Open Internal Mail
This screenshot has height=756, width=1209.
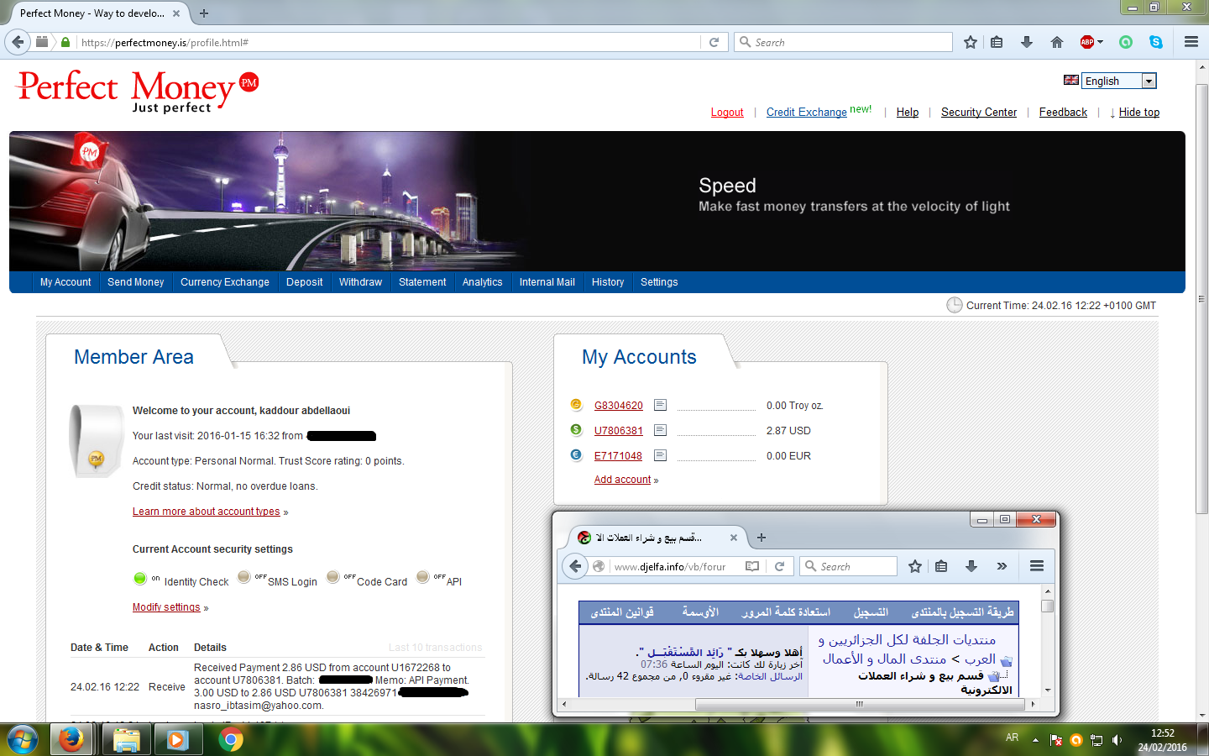pos(547,282)
